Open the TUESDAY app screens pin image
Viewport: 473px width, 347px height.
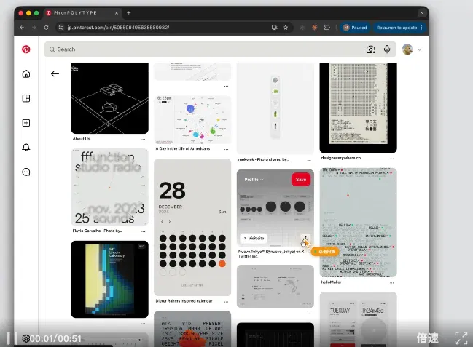click(359, 319)
